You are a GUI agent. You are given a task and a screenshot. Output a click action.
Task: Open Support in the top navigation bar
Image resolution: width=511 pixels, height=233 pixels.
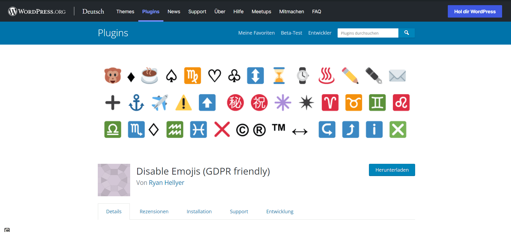coord(197,12)
